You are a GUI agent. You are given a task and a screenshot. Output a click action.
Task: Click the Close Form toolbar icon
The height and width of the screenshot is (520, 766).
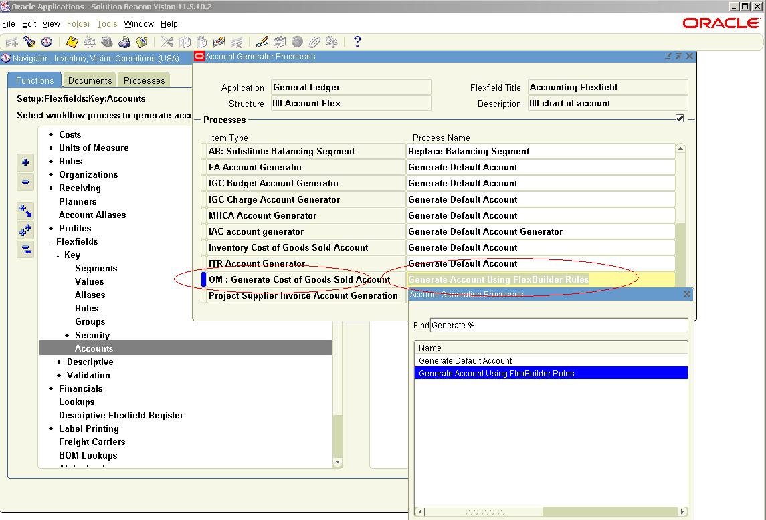tap(142, 42)
